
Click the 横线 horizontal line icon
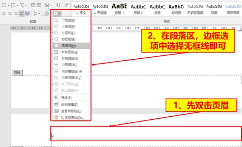pyautogui.click(x=56, y=97)
